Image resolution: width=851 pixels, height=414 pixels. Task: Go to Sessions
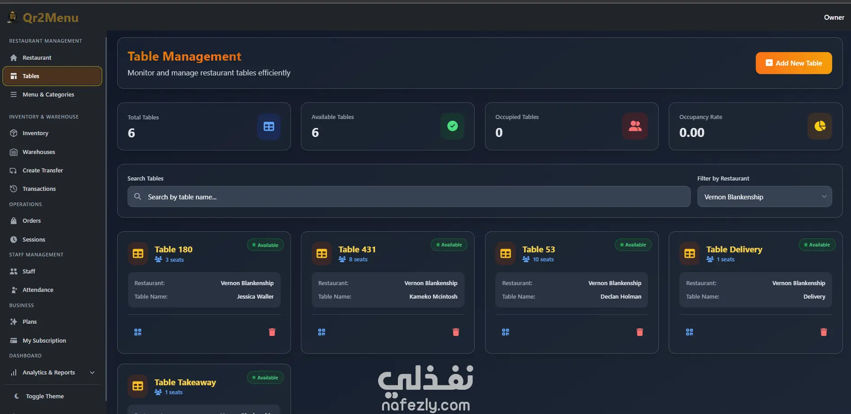click(52, 240)
